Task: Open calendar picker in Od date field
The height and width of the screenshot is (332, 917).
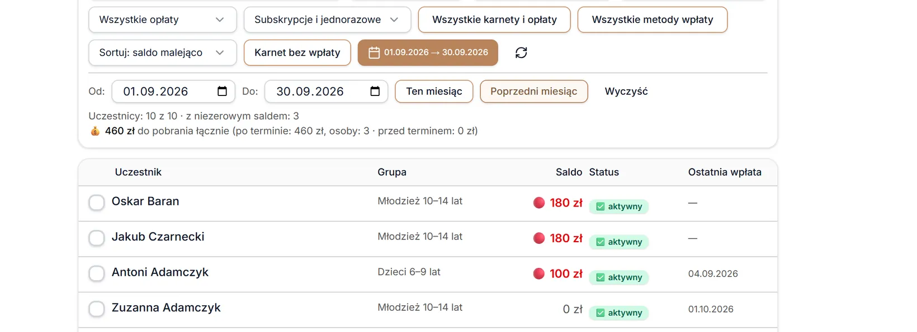Action: click(x=222, y=92)
